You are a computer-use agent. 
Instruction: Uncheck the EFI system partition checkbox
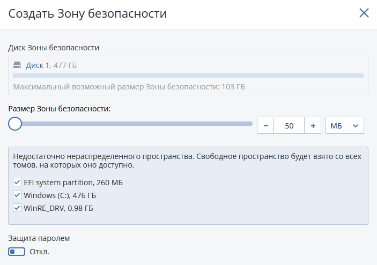coord(17,183)
